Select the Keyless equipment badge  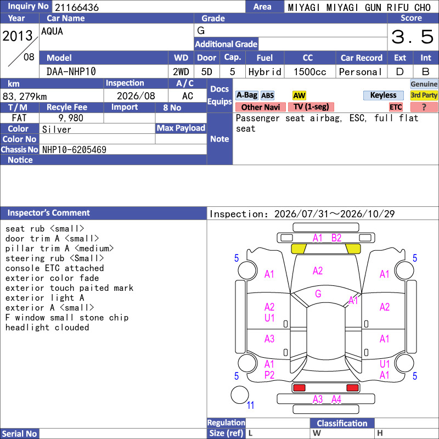tap(383, 95)
